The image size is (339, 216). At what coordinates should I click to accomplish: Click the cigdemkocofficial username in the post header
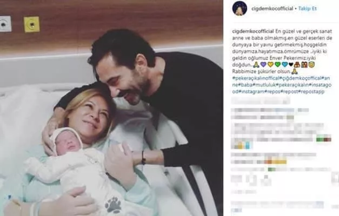click(272, 9)
